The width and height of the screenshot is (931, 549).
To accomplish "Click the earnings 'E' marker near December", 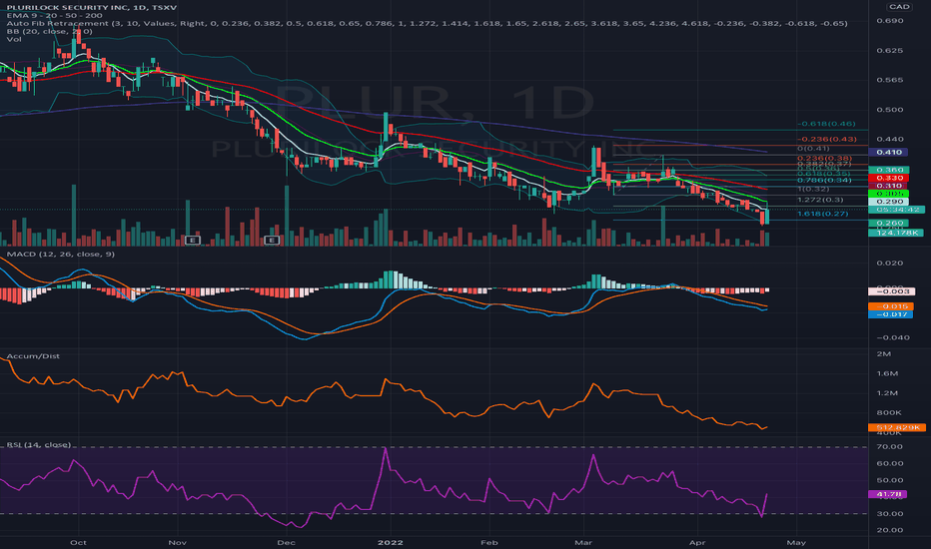I will pos(272,240).
